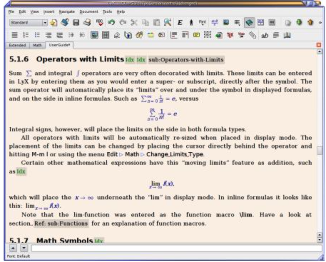Click the Idx inset after 'such as'
Viewport: 326px width, 262px height.
(x=21, y=172)
